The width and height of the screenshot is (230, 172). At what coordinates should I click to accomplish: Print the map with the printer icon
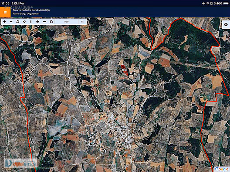tap(51, 22)
